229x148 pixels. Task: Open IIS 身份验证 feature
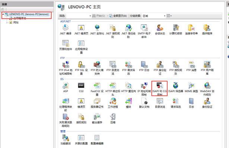tap(207, 103)
